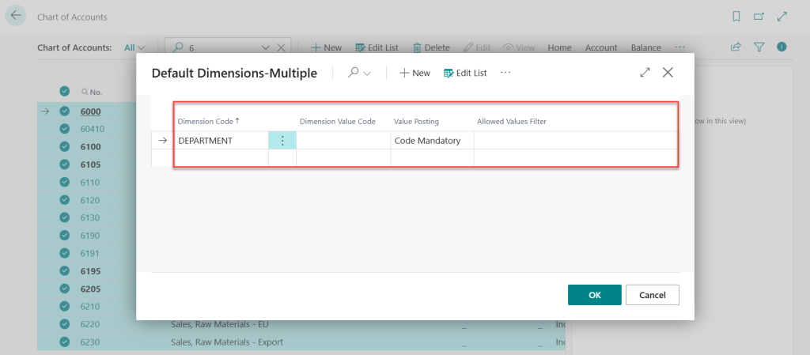Expand the Chart of Accounts page
The height and width of the screenshot is (355, 810).
tap(782, 17)
